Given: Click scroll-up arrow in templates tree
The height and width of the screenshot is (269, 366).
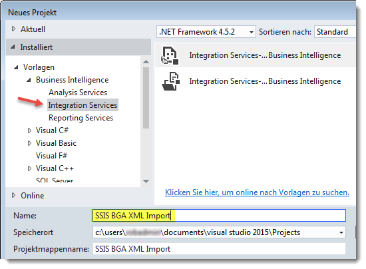Looking at the screenshot, I should [146, 62].
